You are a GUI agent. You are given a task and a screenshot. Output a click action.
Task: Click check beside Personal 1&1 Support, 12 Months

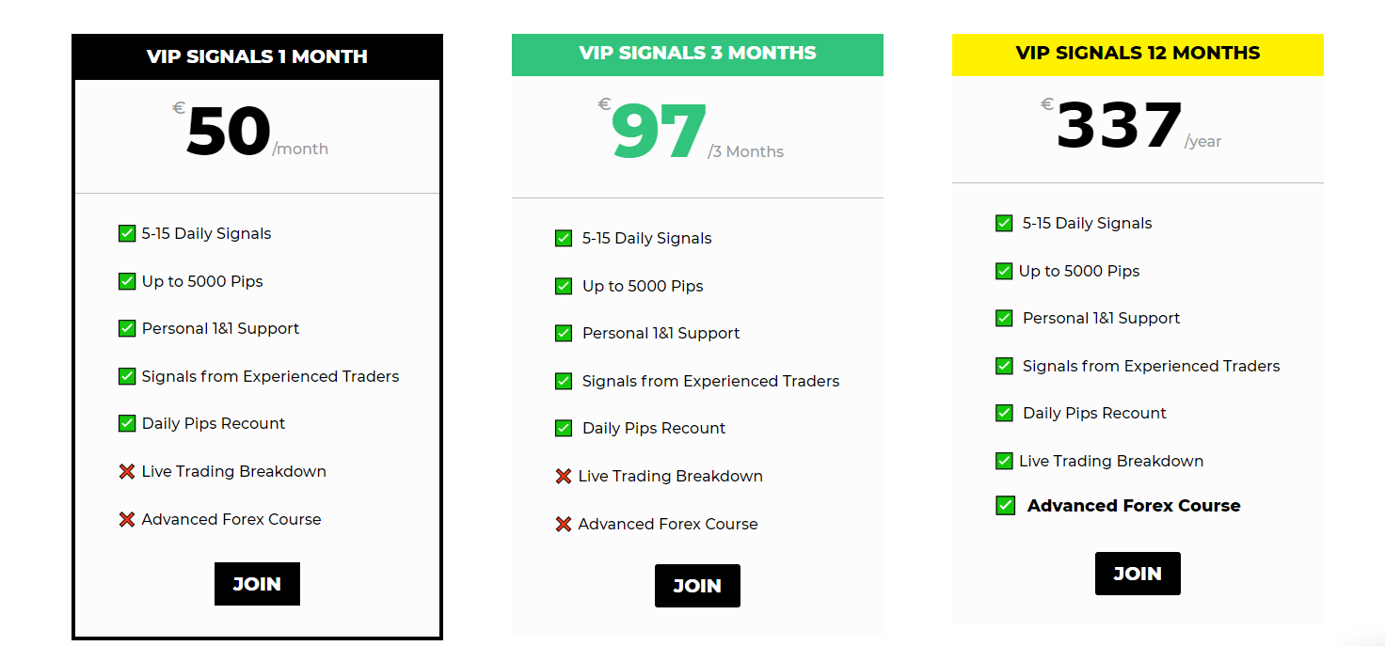click(1004, 318)
